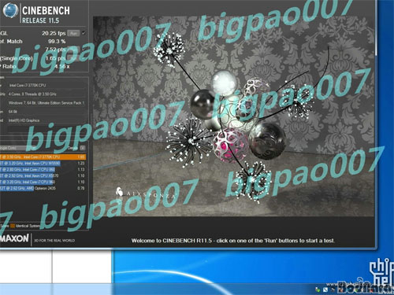Select the Intel Xeon CPU W5590 ranking row
Viewport: 394px width, 295px height.
coord(43,163)
